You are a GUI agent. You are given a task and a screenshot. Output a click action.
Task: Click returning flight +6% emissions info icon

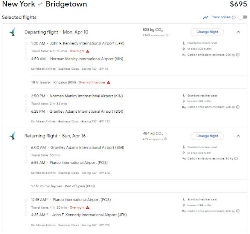point(165,139)
